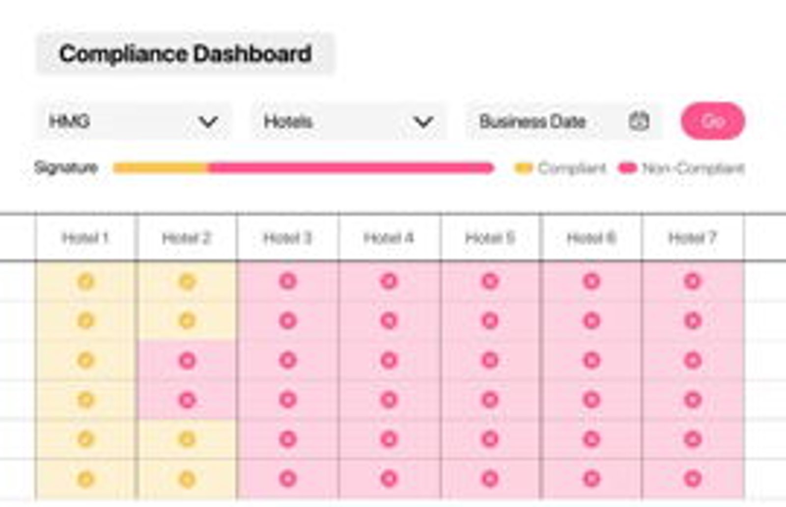Click Hotel 2 fifth row yellow status dot
Image resolution: width=786 pixels, height=507 pixels.
[x=187, y=439]
